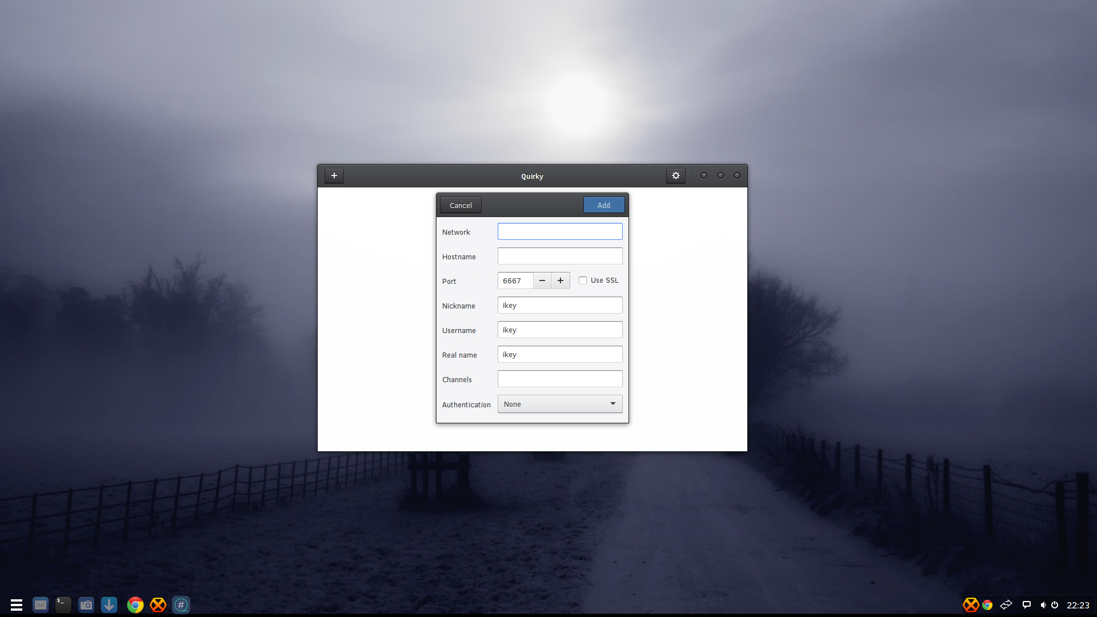1097x617 pixels.
Task: Open the Quirky settings gear menu
Action: [x=676, y=175]
